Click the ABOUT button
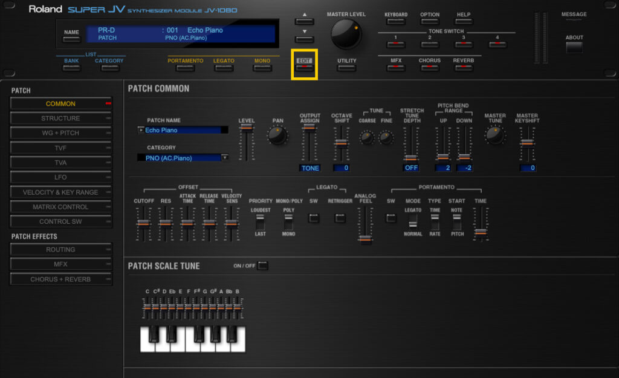 pyautogui.click(x=574, y=47)
